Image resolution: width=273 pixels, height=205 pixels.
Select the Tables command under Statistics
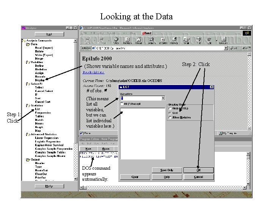39,116
